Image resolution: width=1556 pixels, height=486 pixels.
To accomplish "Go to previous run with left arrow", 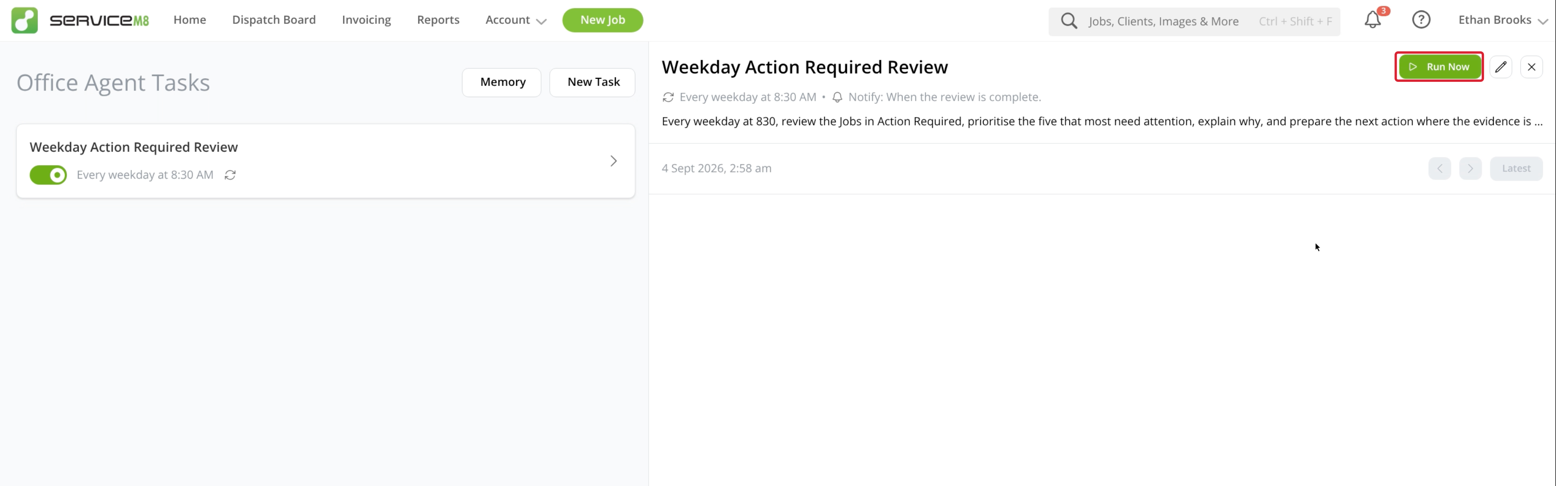I will pyautogui.click(x=1439, y=168).
